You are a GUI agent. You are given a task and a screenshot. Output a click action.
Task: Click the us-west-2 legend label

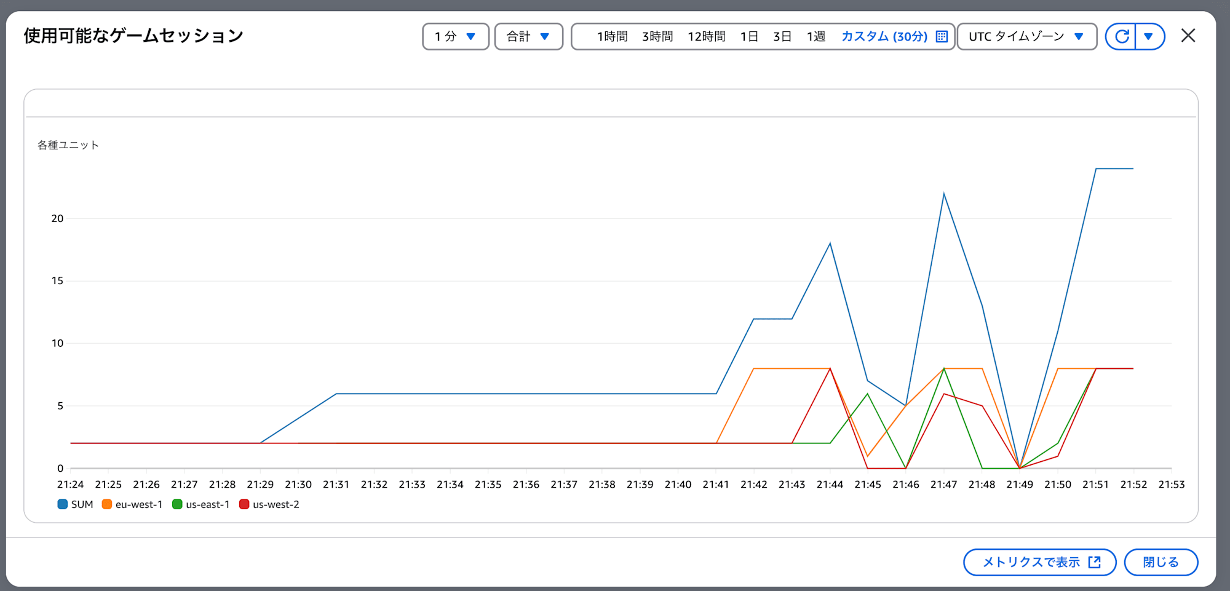click(x=276, y=504)
